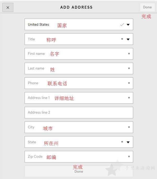Click into the Zip Code field

(x=79, y=157)
